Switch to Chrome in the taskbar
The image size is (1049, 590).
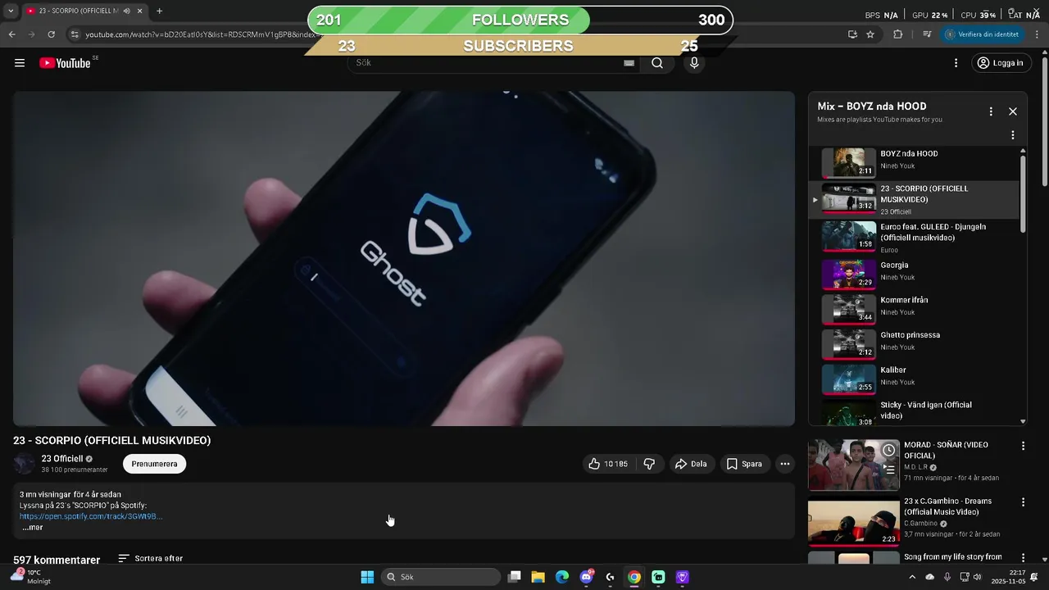click(x=634, y=577)
